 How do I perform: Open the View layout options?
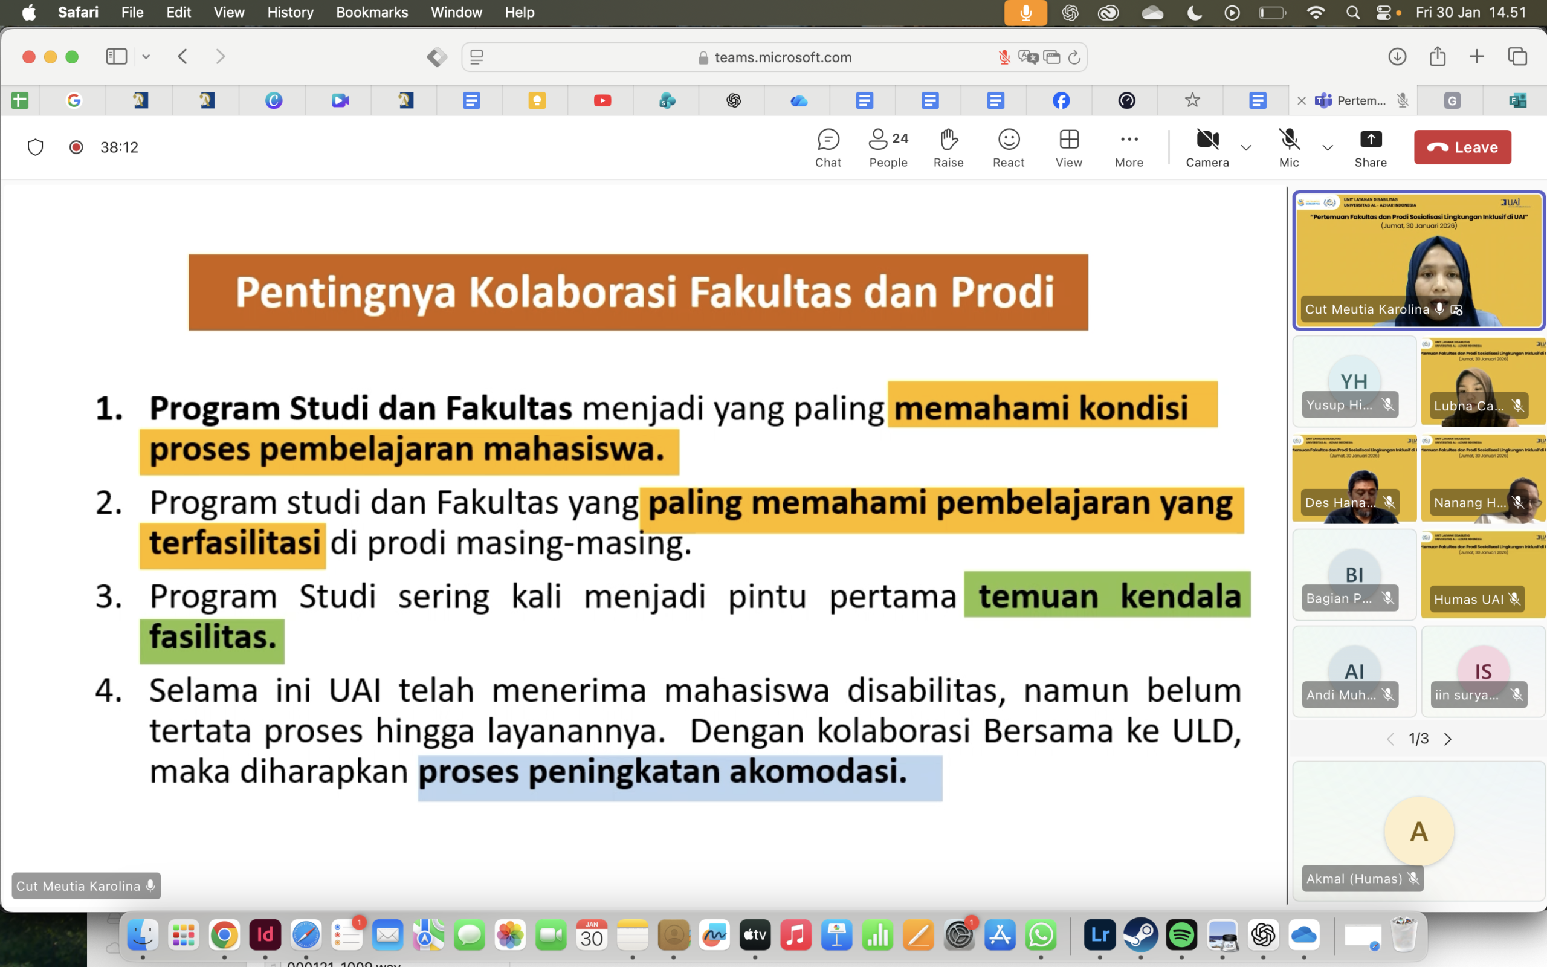(x=1068, y=147)
